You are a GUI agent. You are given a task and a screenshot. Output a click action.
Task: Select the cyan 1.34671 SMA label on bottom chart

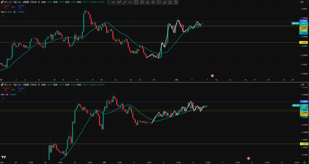click(x=304, y=110)
